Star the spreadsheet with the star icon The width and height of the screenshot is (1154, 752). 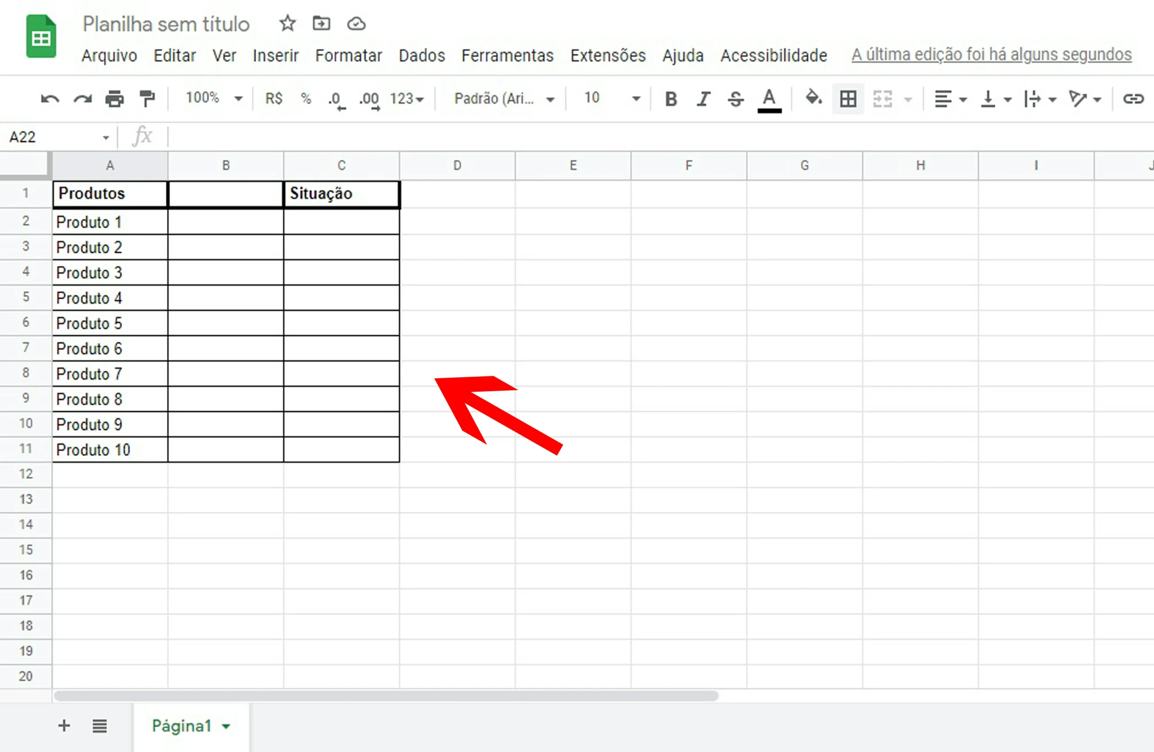point(288,23)
